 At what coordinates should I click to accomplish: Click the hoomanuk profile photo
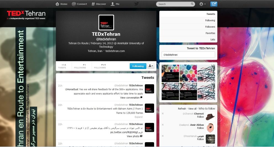click(210, 139)
